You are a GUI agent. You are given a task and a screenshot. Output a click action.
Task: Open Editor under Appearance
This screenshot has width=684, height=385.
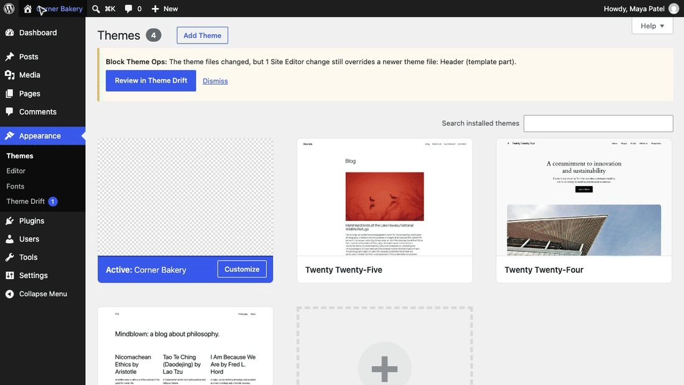tap(16, 171)
